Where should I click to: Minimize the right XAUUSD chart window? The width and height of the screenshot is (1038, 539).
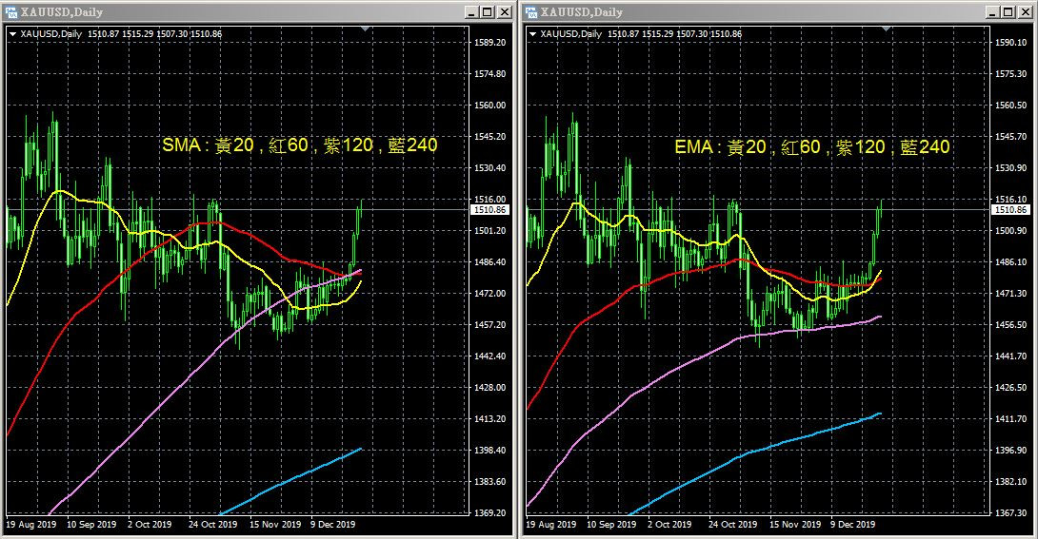tap(991, 12)
